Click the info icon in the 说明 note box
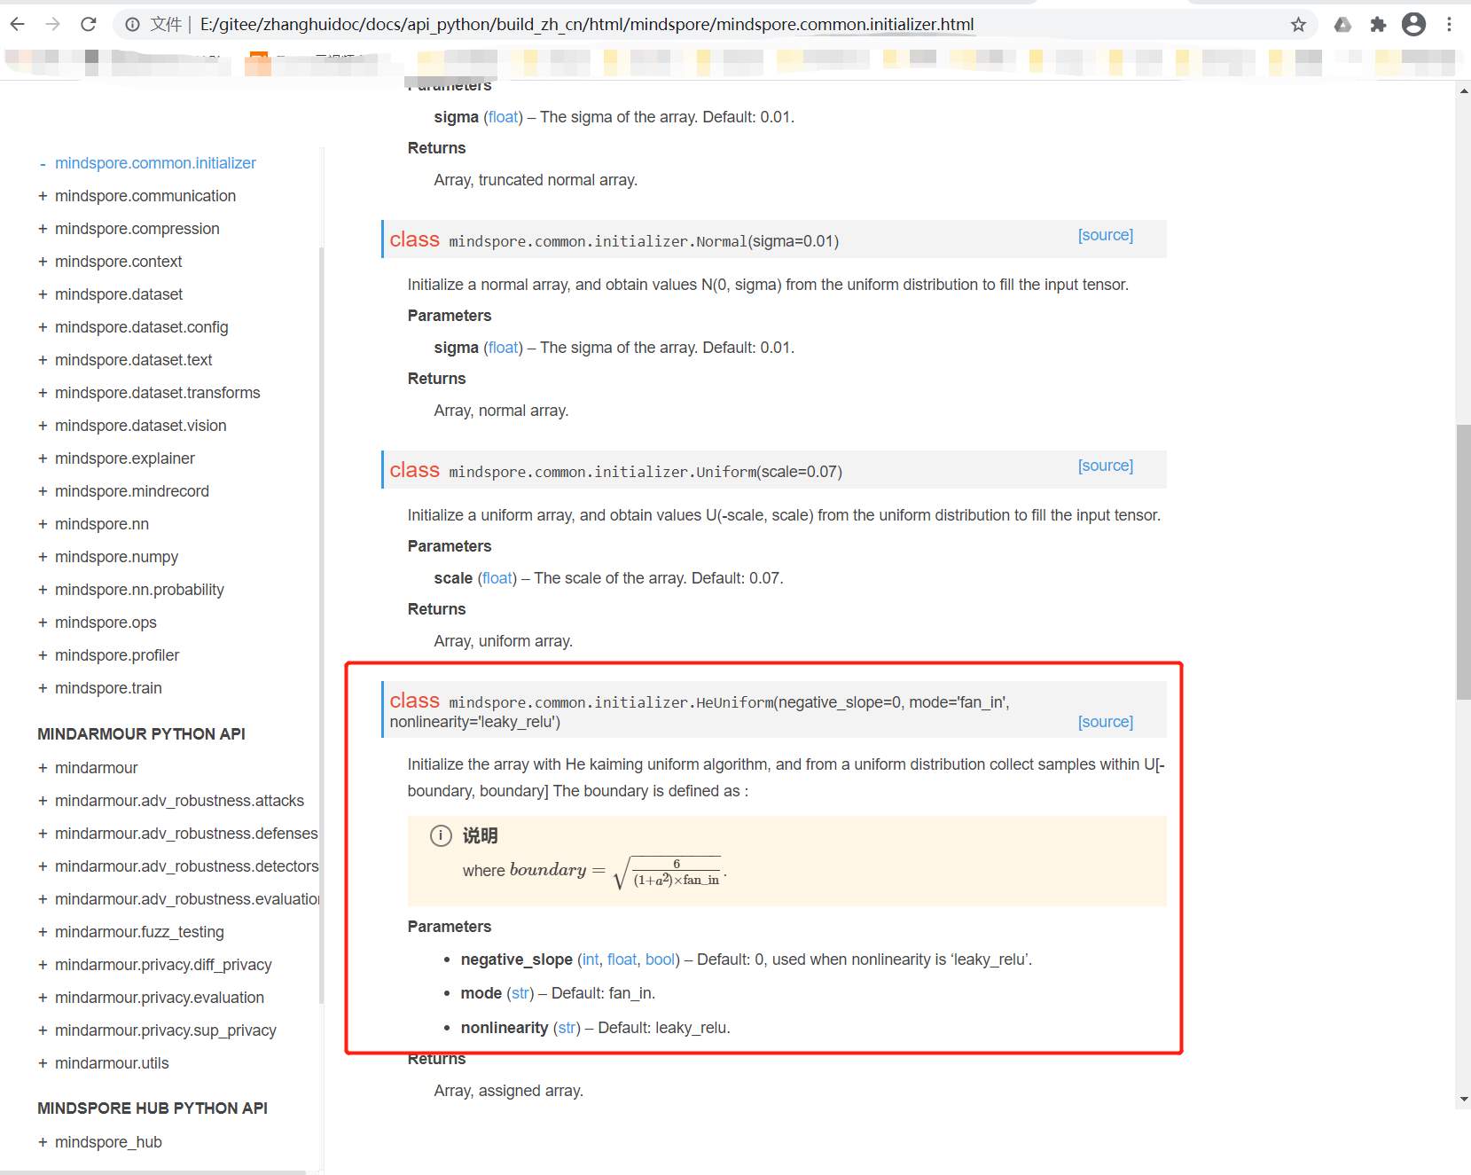 click(x=441, y=835)
